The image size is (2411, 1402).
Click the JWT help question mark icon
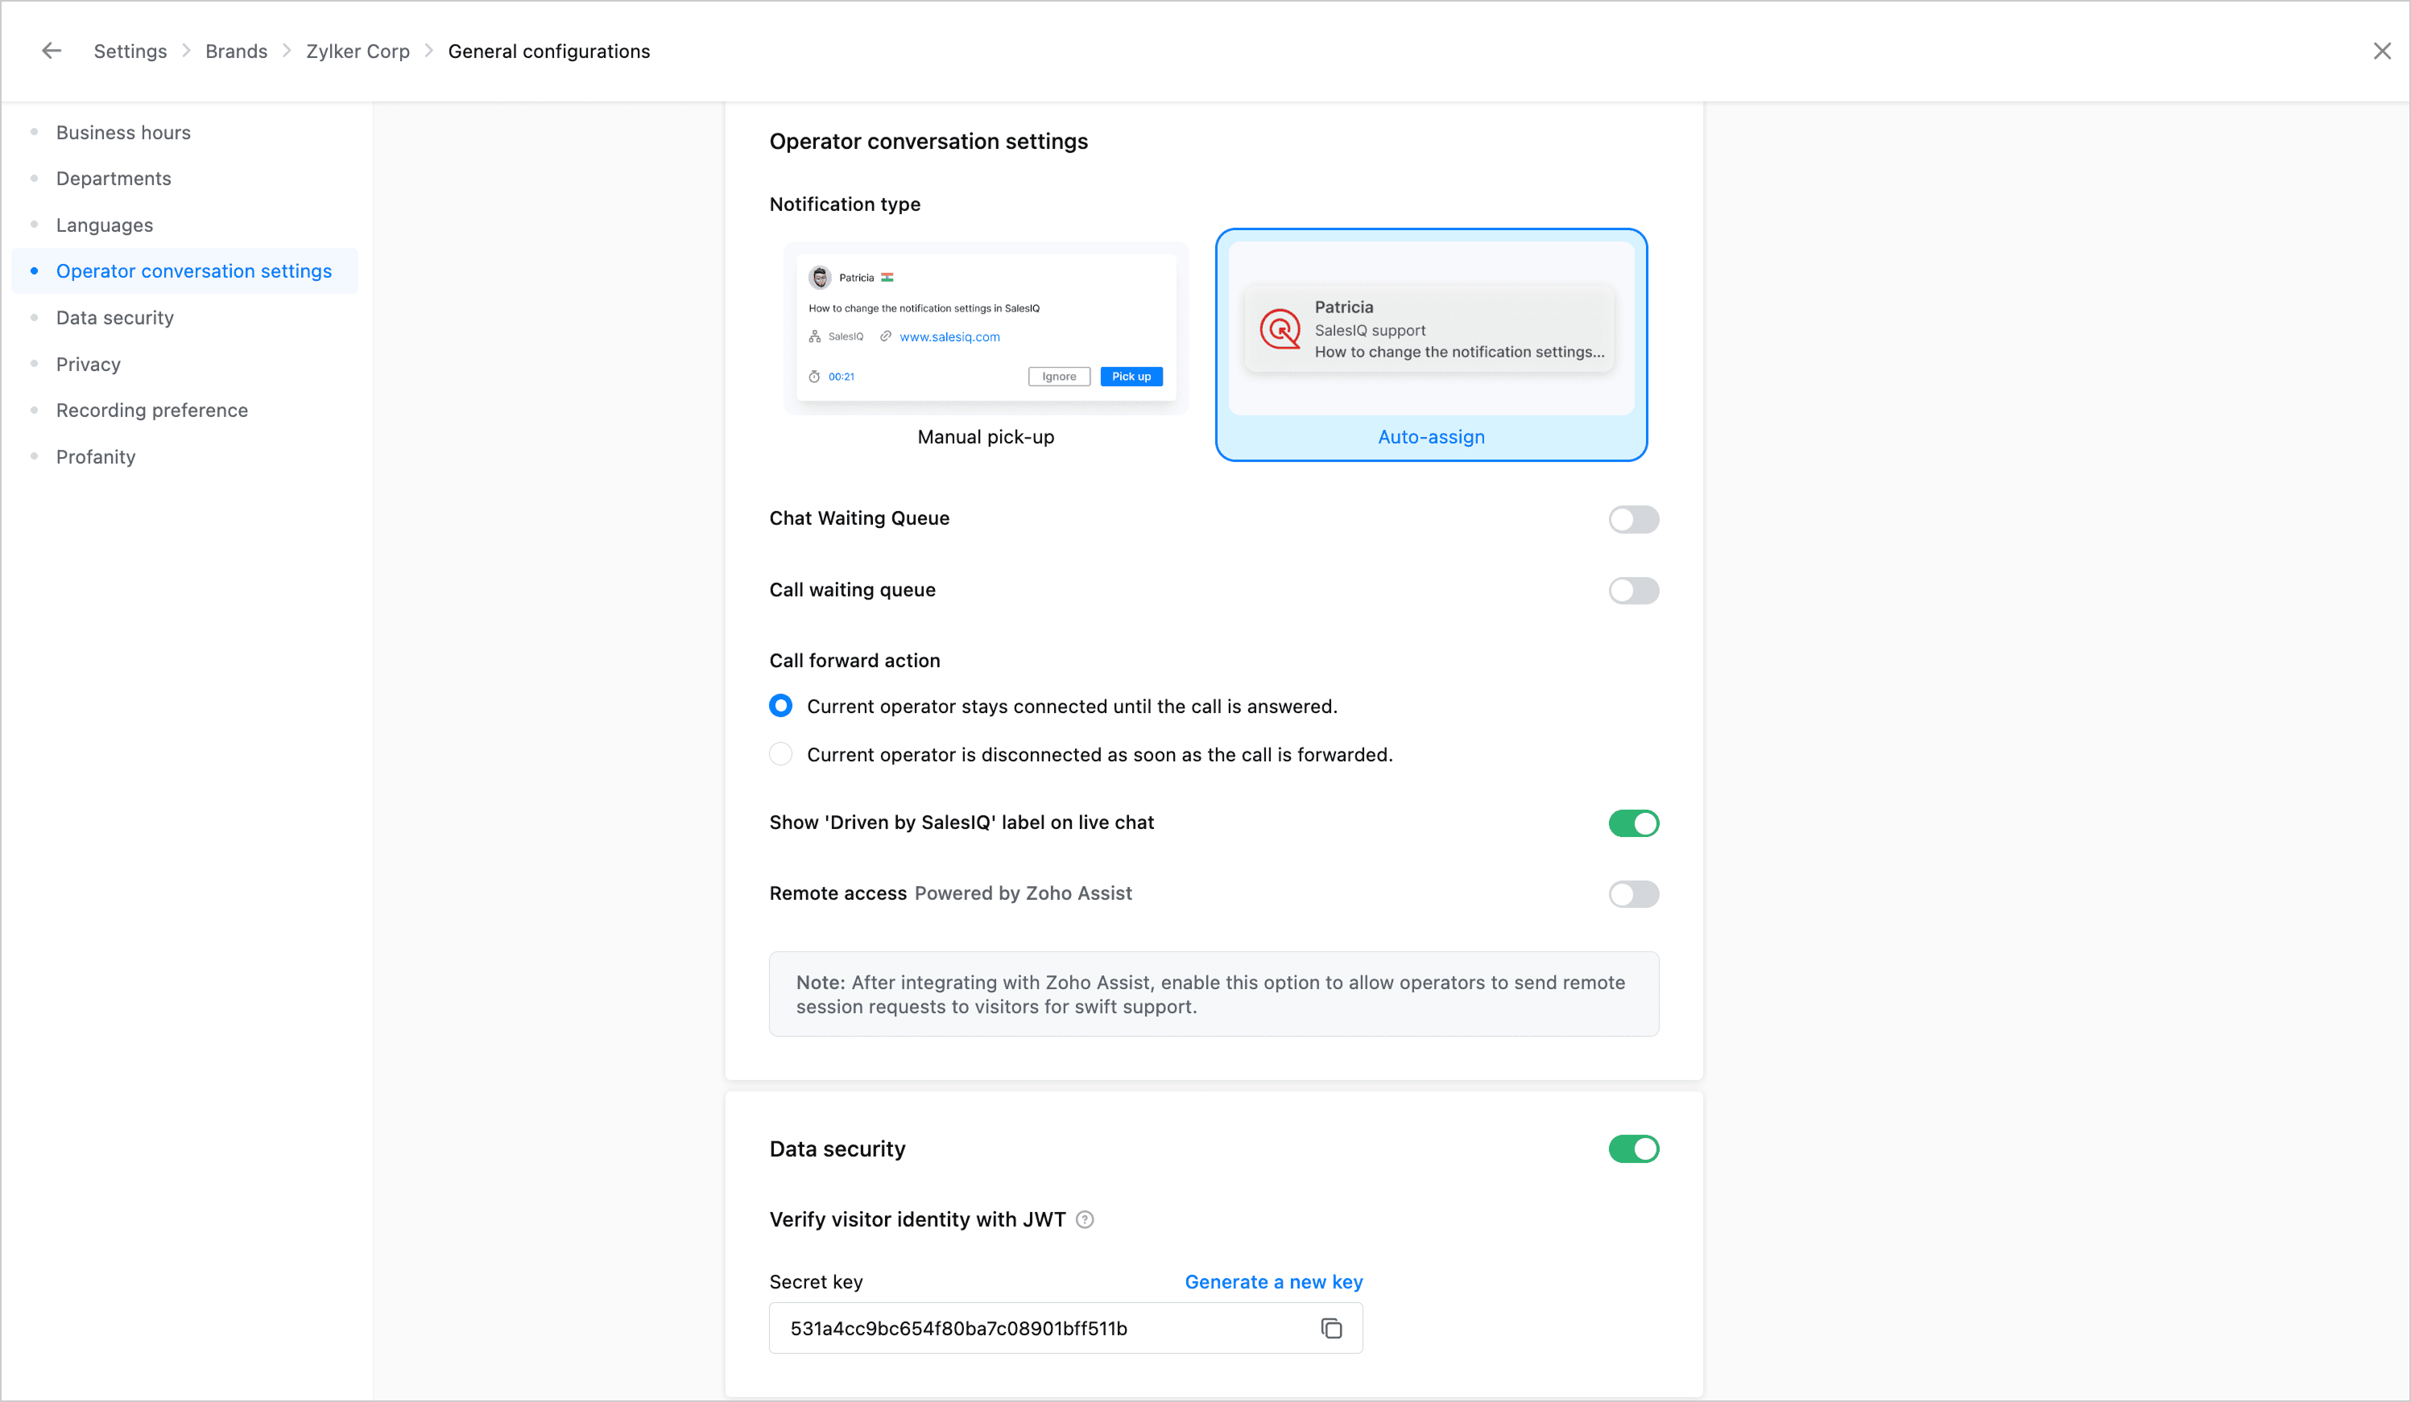pyautogui.click(x=1084, y=1219)
